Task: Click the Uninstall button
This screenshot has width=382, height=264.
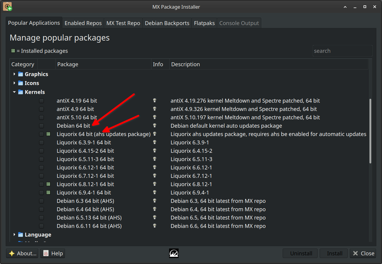Action: (x=300, y=253)
